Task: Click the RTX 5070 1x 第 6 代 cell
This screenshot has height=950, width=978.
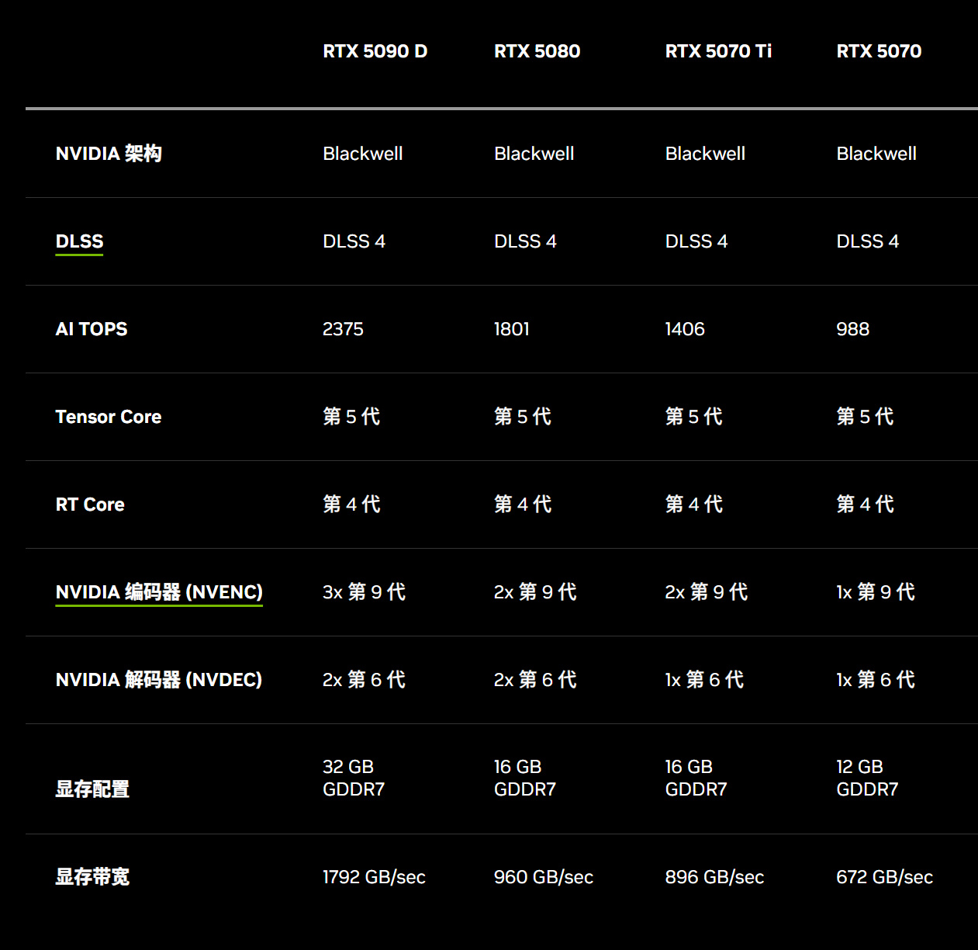Action: point(876,680)
